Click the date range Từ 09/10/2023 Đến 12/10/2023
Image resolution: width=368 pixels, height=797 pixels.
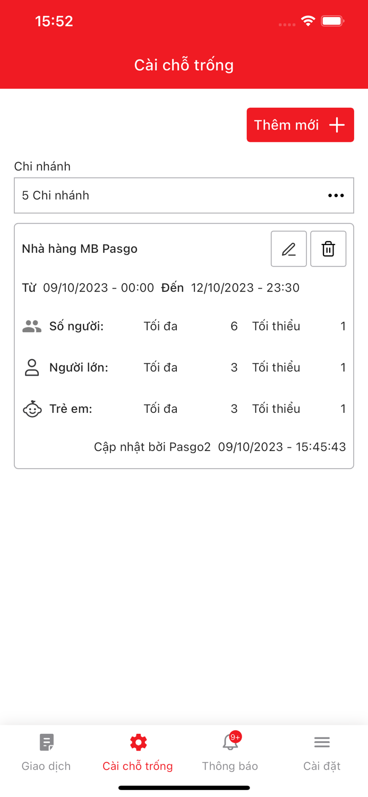tap(184, 287)
